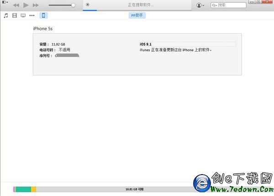Click the search input field

click(229, 5)
